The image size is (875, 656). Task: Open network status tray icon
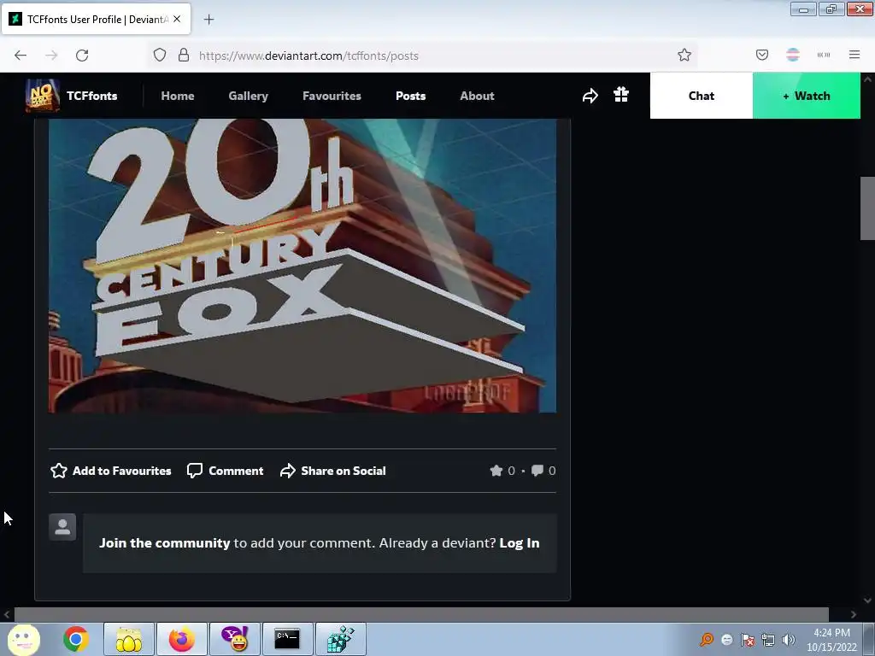tap(768, 640)
